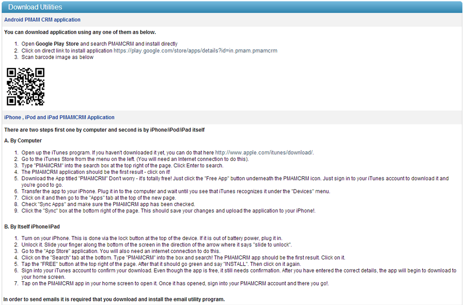Click the email utility program notice
The image size is (465, 305).
[114, 299]
